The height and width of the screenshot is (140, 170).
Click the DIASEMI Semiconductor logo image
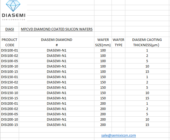13,11
